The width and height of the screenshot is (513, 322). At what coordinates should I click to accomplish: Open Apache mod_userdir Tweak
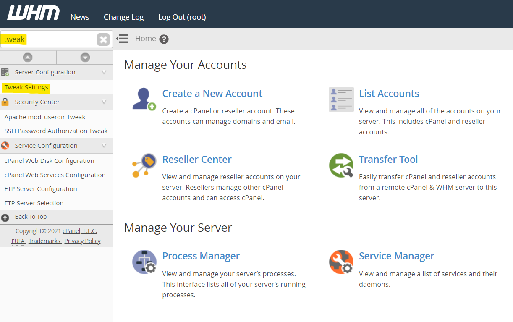(x=45, y=117)
